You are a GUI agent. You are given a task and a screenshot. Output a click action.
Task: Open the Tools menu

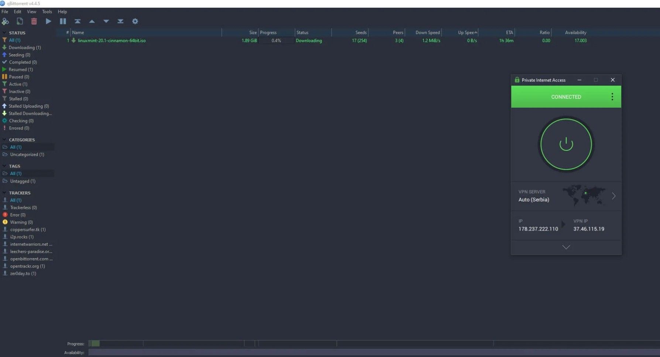47,12
